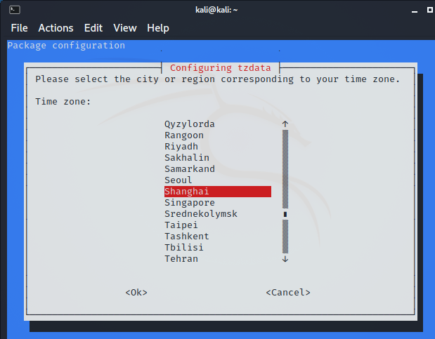Select Srednekolymsk time zone
Screen dimensions: 435x339
coord(218,214)
